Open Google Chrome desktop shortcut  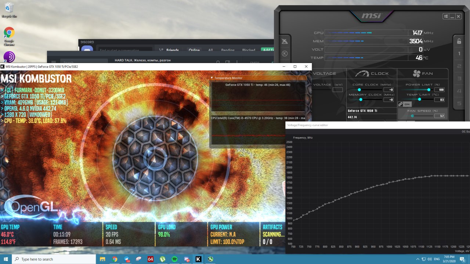(9, 36)
